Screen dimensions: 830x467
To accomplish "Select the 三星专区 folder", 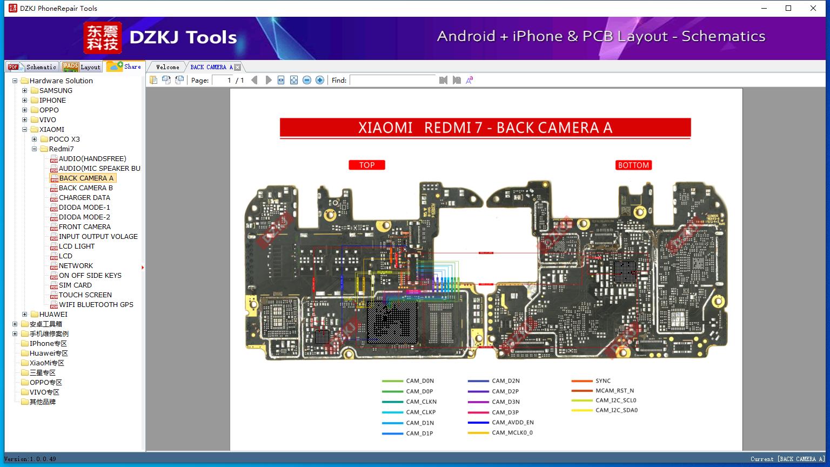I will pos(43,373).
